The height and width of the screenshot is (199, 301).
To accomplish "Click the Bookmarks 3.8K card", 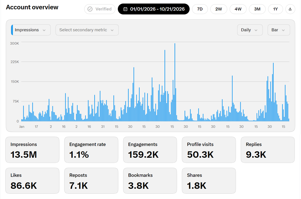I will (x=150, y=181).
